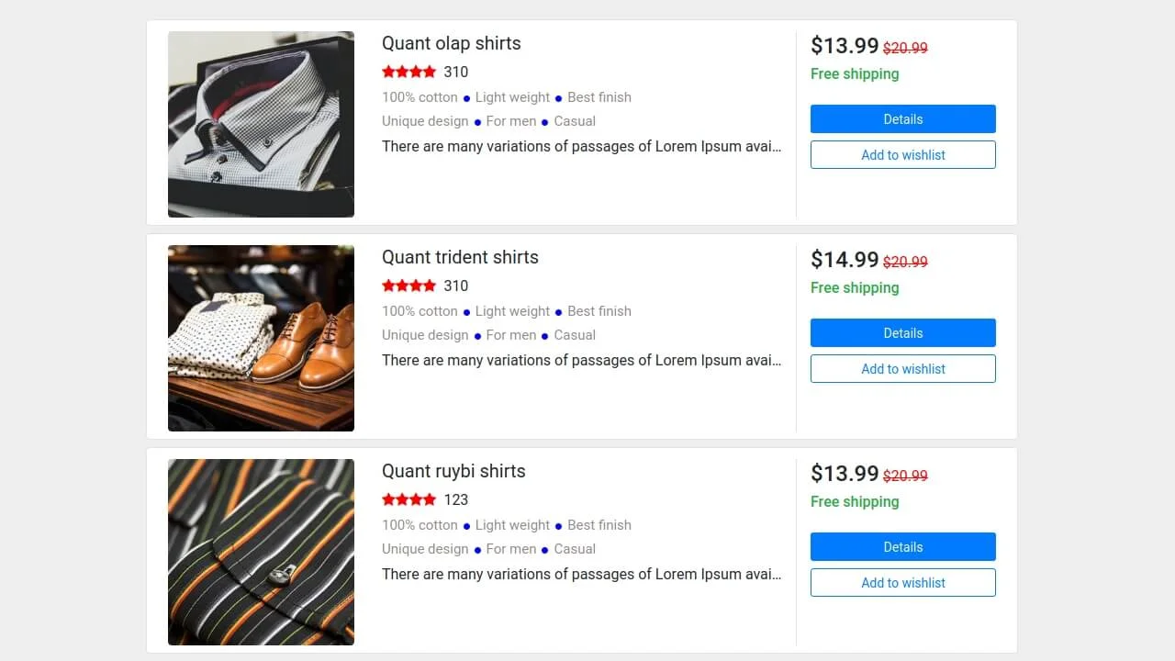The image size is (1175, 661).
Task: Click the Free shipping label under $13.99
Action: (855, 73)
